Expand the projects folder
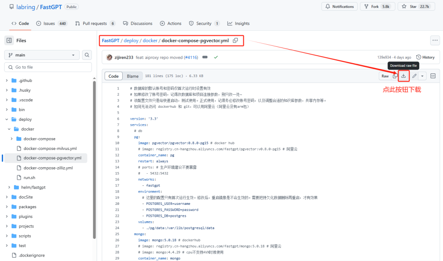This screenshot has height=261, width=443. click(x=7, y=226)
